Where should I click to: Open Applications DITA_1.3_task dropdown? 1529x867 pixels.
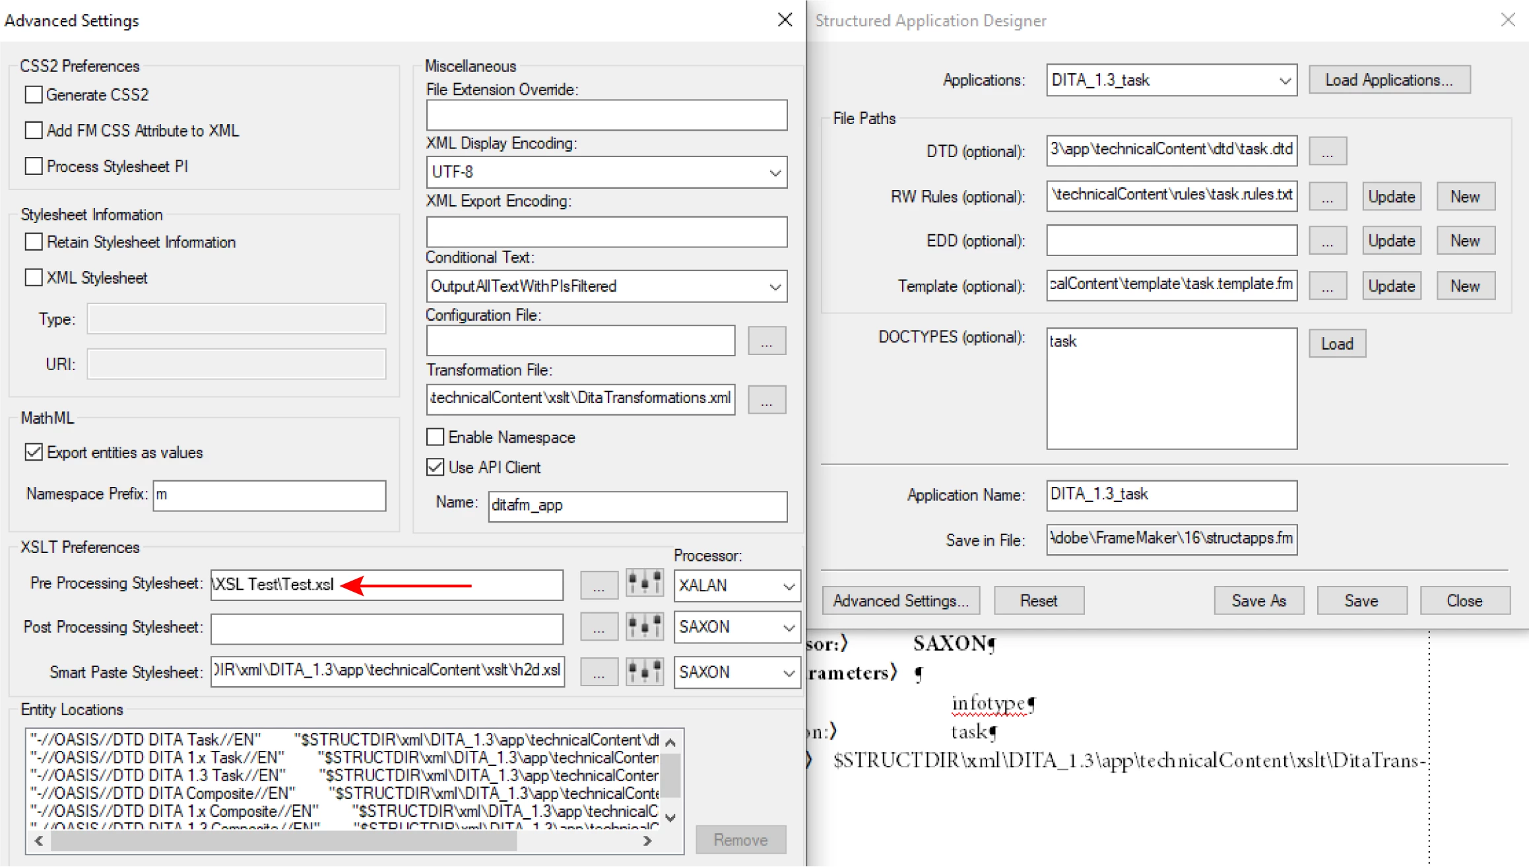pos(1284,80)
